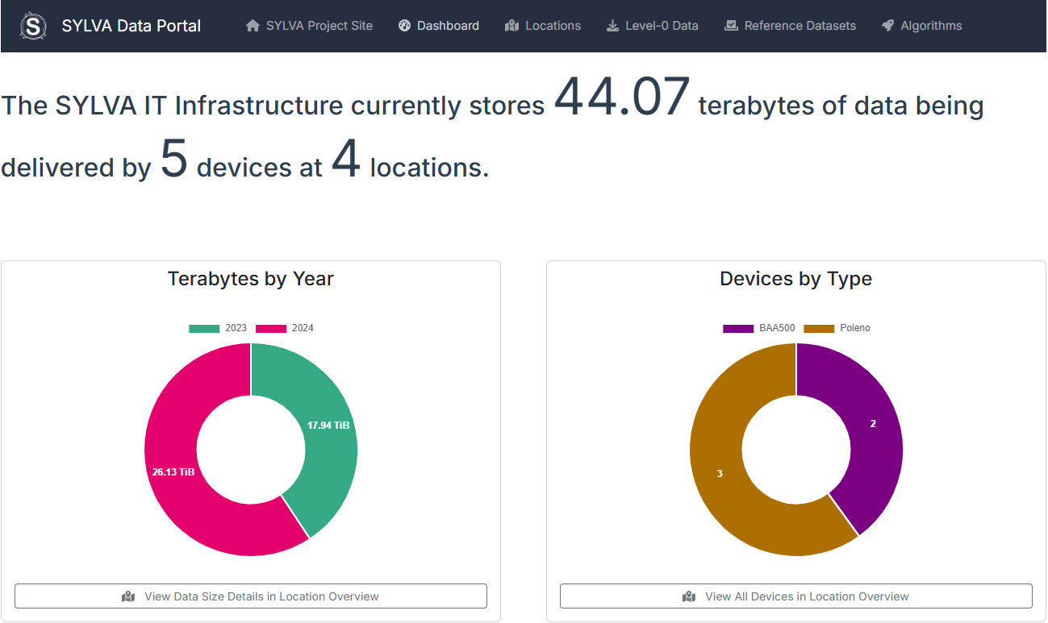This screenshot has width=1048, height=623.
Task: Click the Algorithms rocket icon
Action: pos(887,26)
